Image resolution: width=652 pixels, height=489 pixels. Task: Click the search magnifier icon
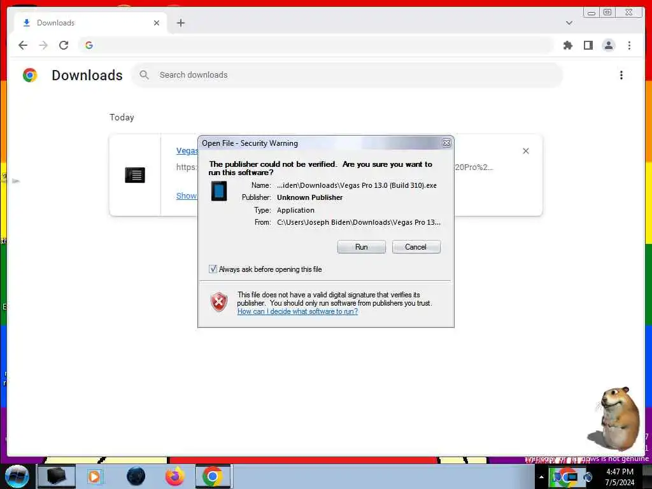point(145,75)
